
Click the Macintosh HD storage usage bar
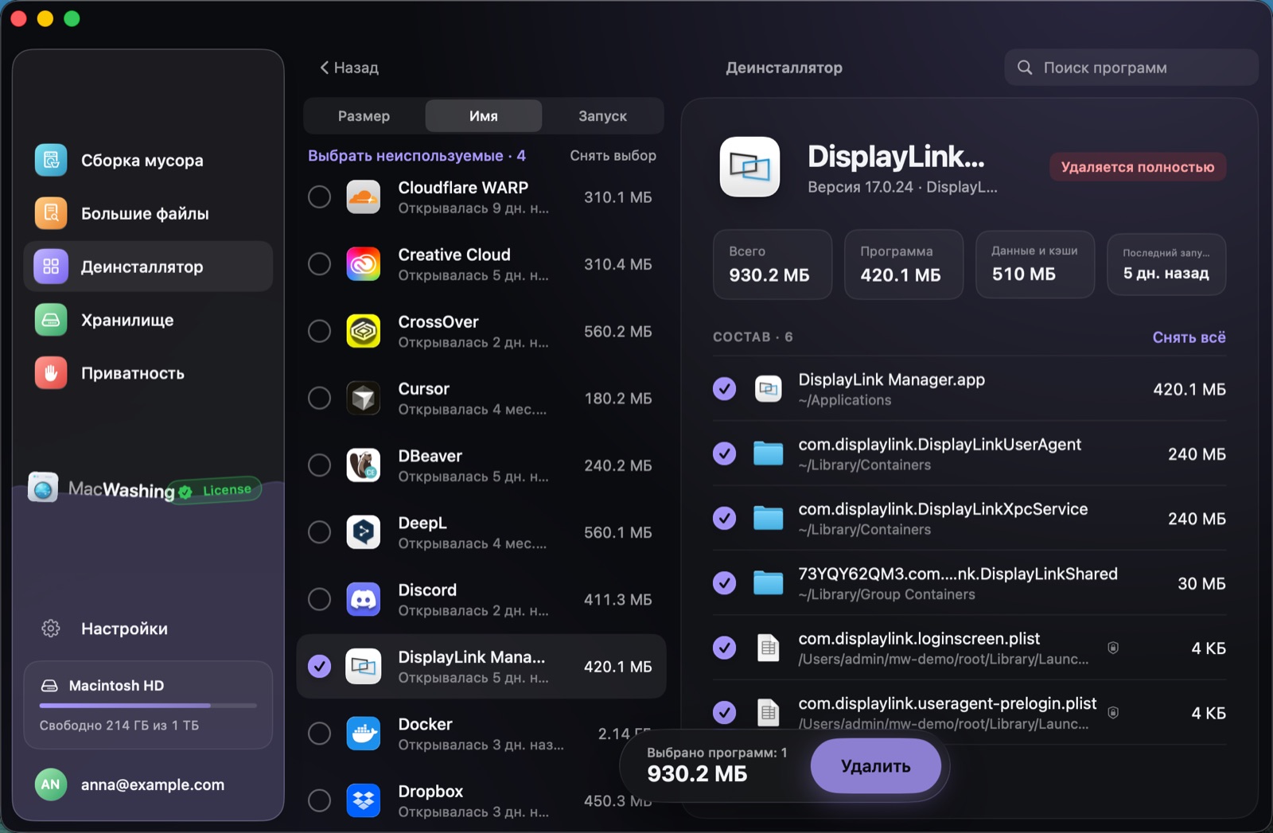pyautogui.click(x=148, y=706)
